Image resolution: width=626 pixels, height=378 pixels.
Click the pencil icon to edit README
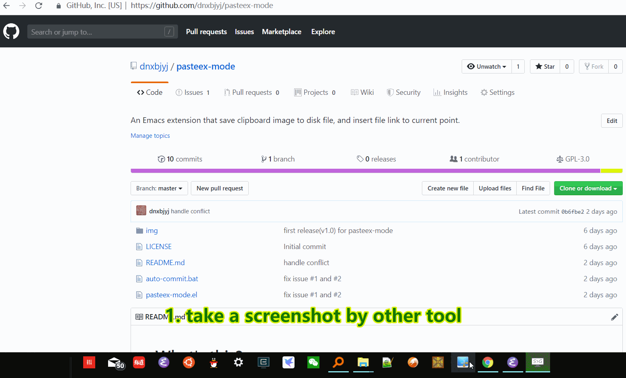point(614,317)
